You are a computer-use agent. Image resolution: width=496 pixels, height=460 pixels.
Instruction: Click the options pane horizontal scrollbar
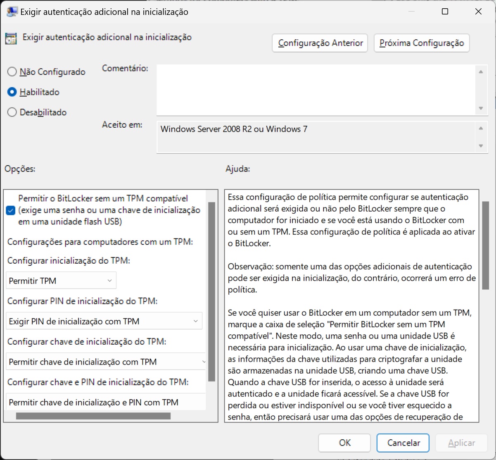click(x=93, y=416)
